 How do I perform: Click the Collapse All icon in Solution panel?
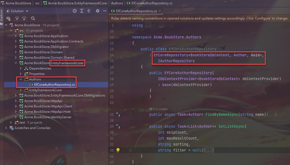(x=89, y=11)
